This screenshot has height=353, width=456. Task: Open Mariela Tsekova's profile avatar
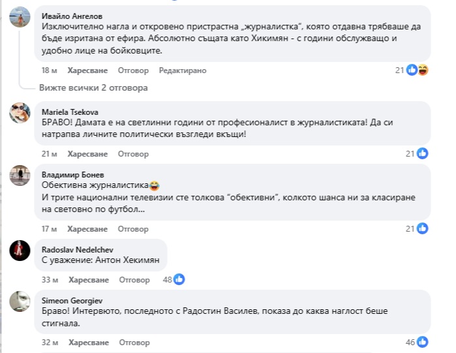tap(20, 113)
